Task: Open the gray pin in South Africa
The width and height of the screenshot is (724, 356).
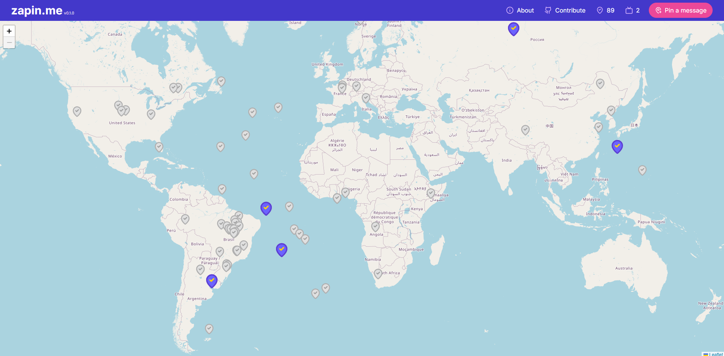Action: (x=378, y=273)
